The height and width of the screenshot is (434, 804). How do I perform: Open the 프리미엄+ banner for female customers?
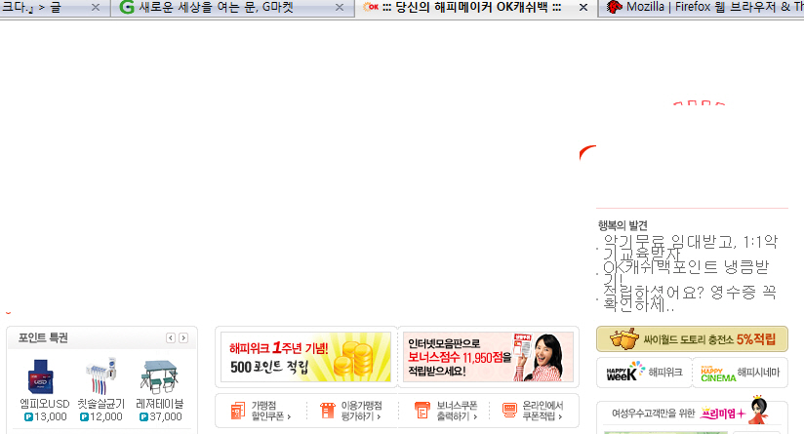[692, 413]
